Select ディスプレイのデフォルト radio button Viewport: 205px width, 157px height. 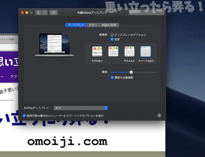(x=112, y=35)
